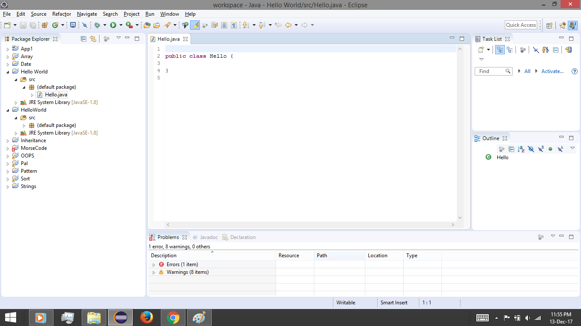Collapse the Hello World project
The height and width of the screenshot is (326, 581).
pos(8,72)
